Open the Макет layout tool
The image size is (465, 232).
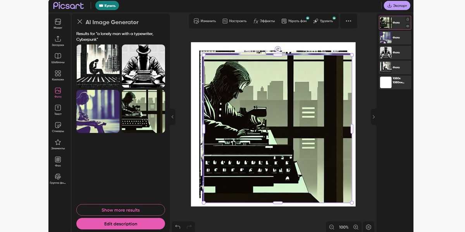point(58,24)
